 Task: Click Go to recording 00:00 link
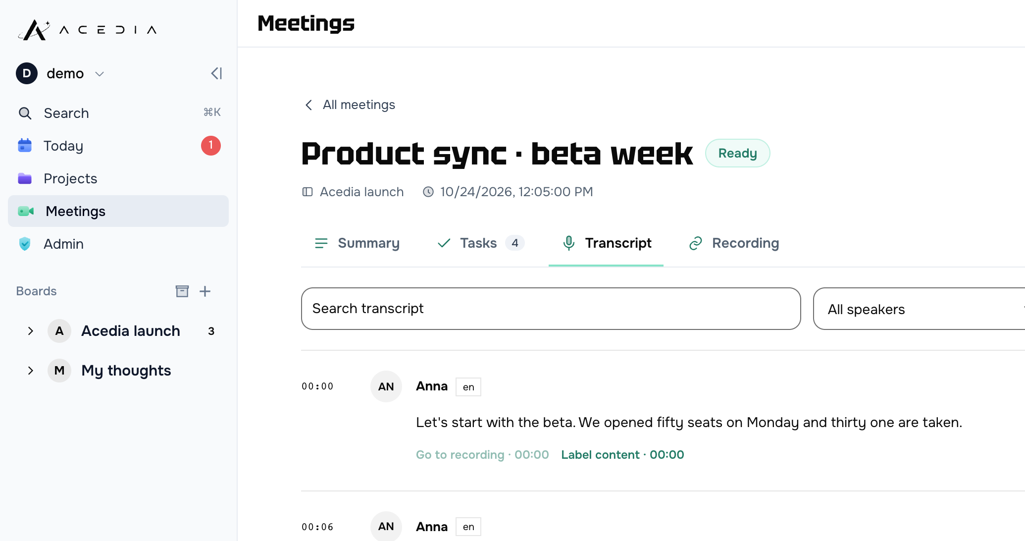pyautogui.click(x=482, y=455)
